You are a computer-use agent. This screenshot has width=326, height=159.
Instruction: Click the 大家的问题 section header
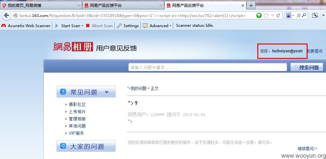pos(86,146)
